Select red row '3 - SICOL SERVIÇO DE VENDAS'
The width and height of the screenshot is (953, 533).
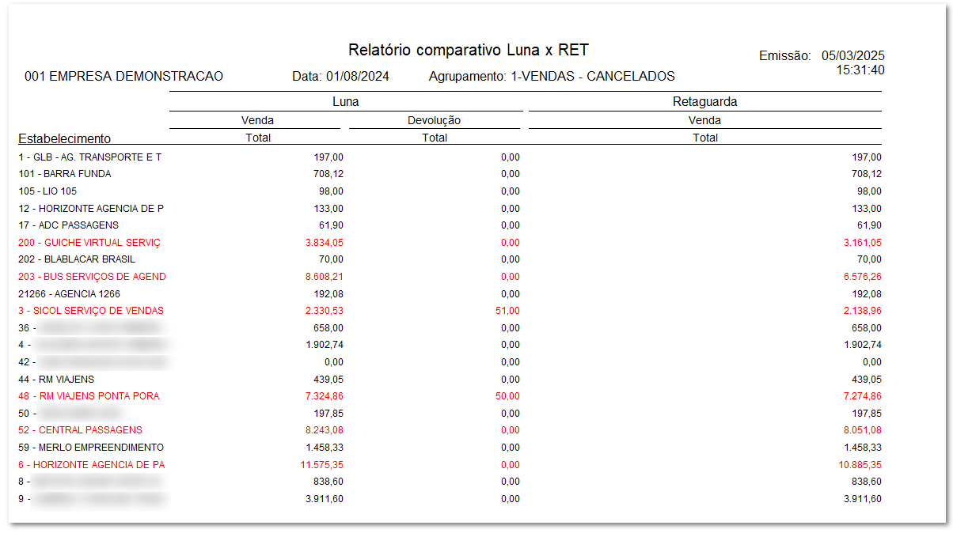[450, 311]
